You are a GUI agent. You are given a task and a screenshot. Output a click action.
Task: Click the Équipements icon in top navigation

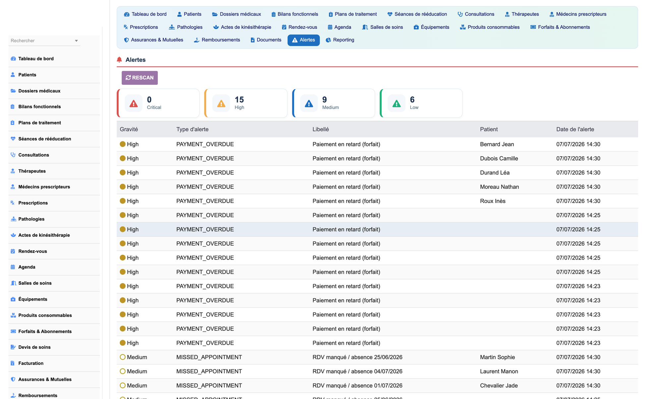[x=416, y=27]
